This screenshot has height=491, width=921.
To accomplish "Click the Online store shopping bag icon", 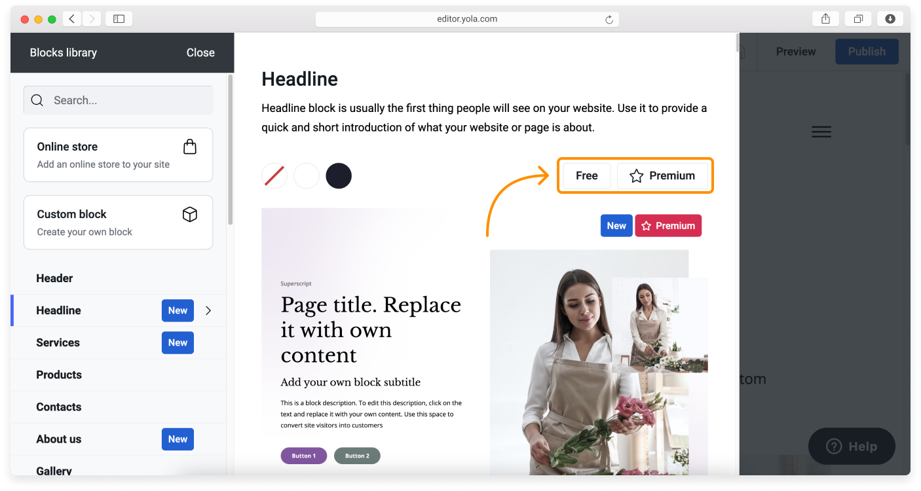I will tap(190, 147).
